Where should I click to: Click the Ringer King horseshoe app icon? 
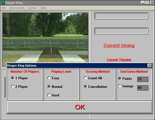tap(3, 3)
